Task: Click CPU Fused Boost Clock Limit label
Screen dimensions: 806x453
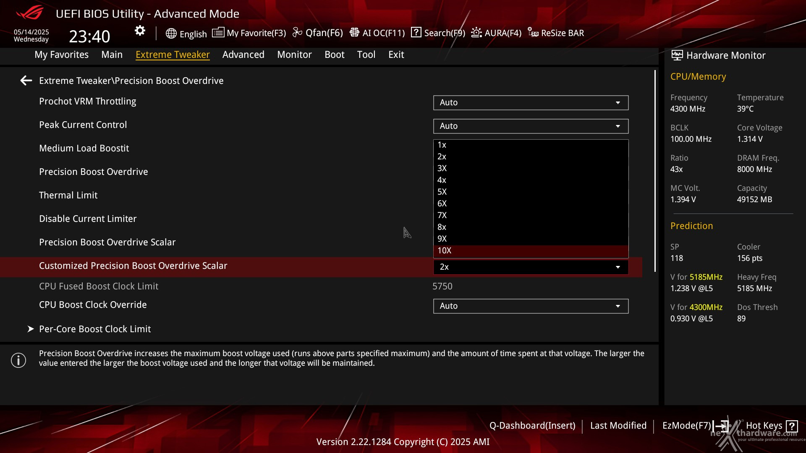Action: (x=99, y=286)
